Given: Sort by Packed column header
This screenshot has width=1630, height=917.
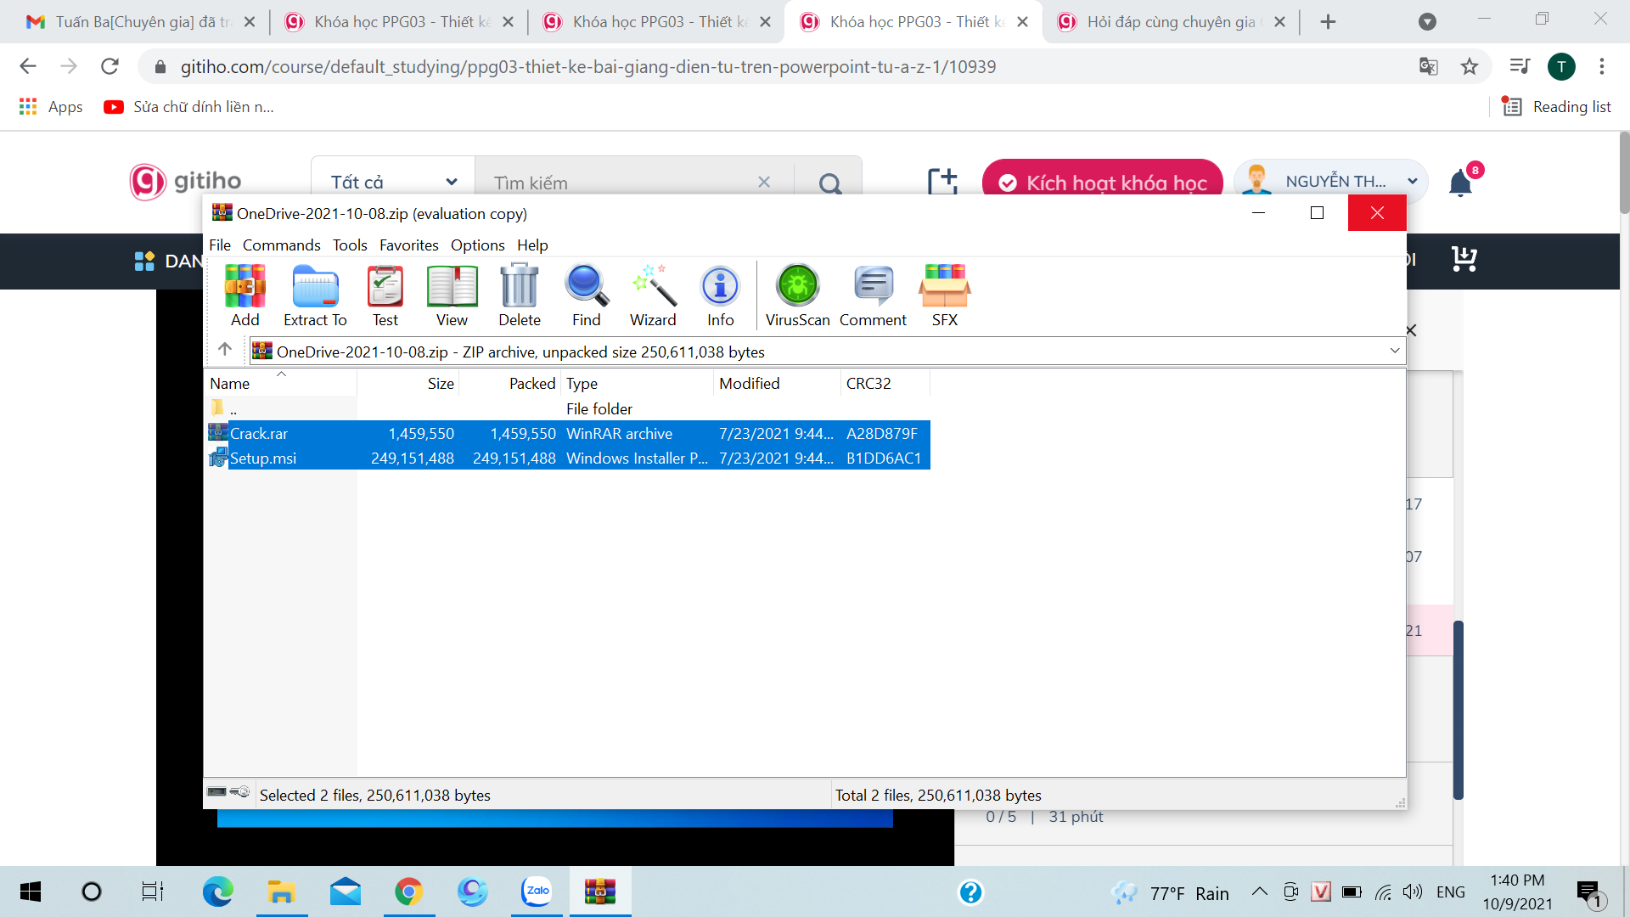Looking at the screenshot, I should pos(510,384).
